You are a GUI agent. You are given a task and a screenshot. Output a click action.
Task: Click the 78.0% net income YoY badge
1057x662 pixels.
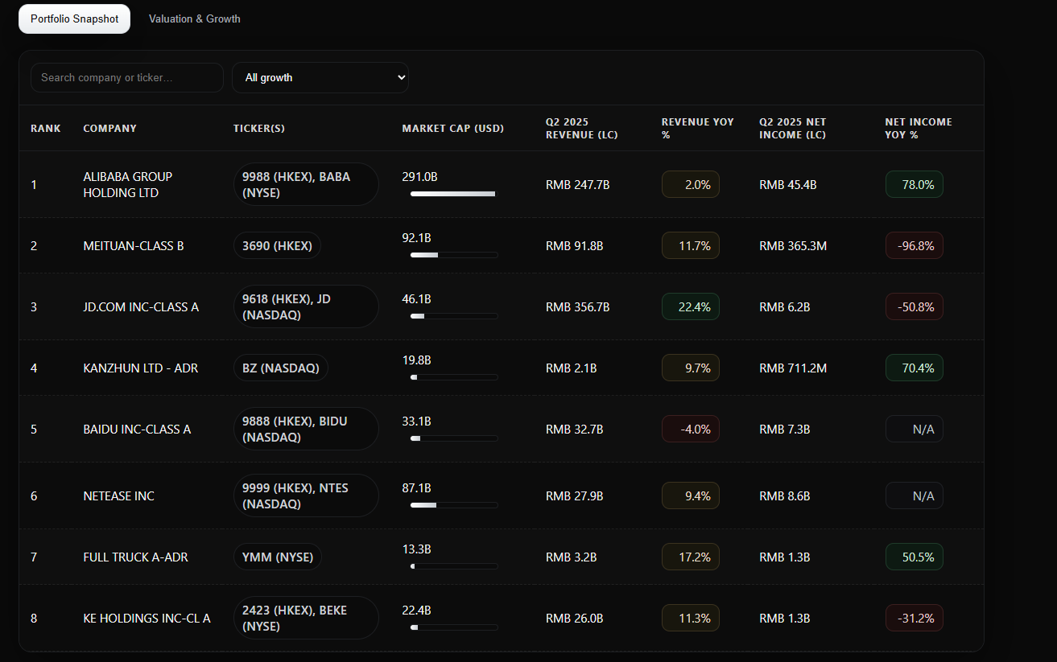[x=915, y=185]
